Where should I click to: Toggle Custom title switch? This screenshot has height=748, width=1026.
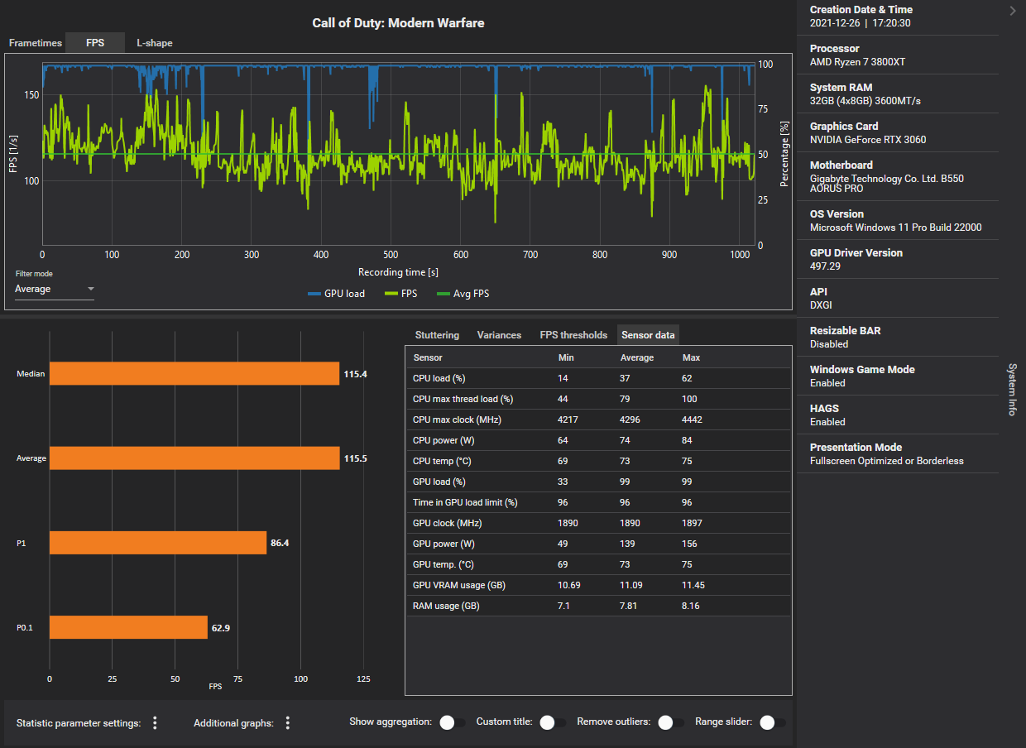[x=552, y=722]
